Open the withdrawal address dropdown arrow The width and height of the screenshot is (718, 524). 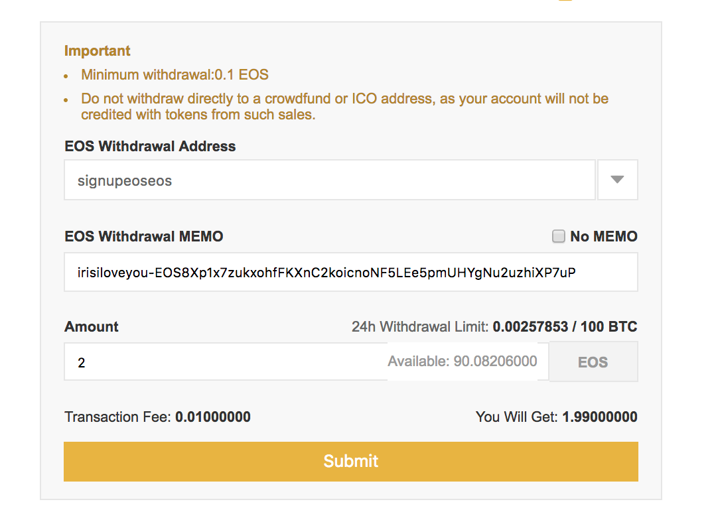(x=617, y=180)
